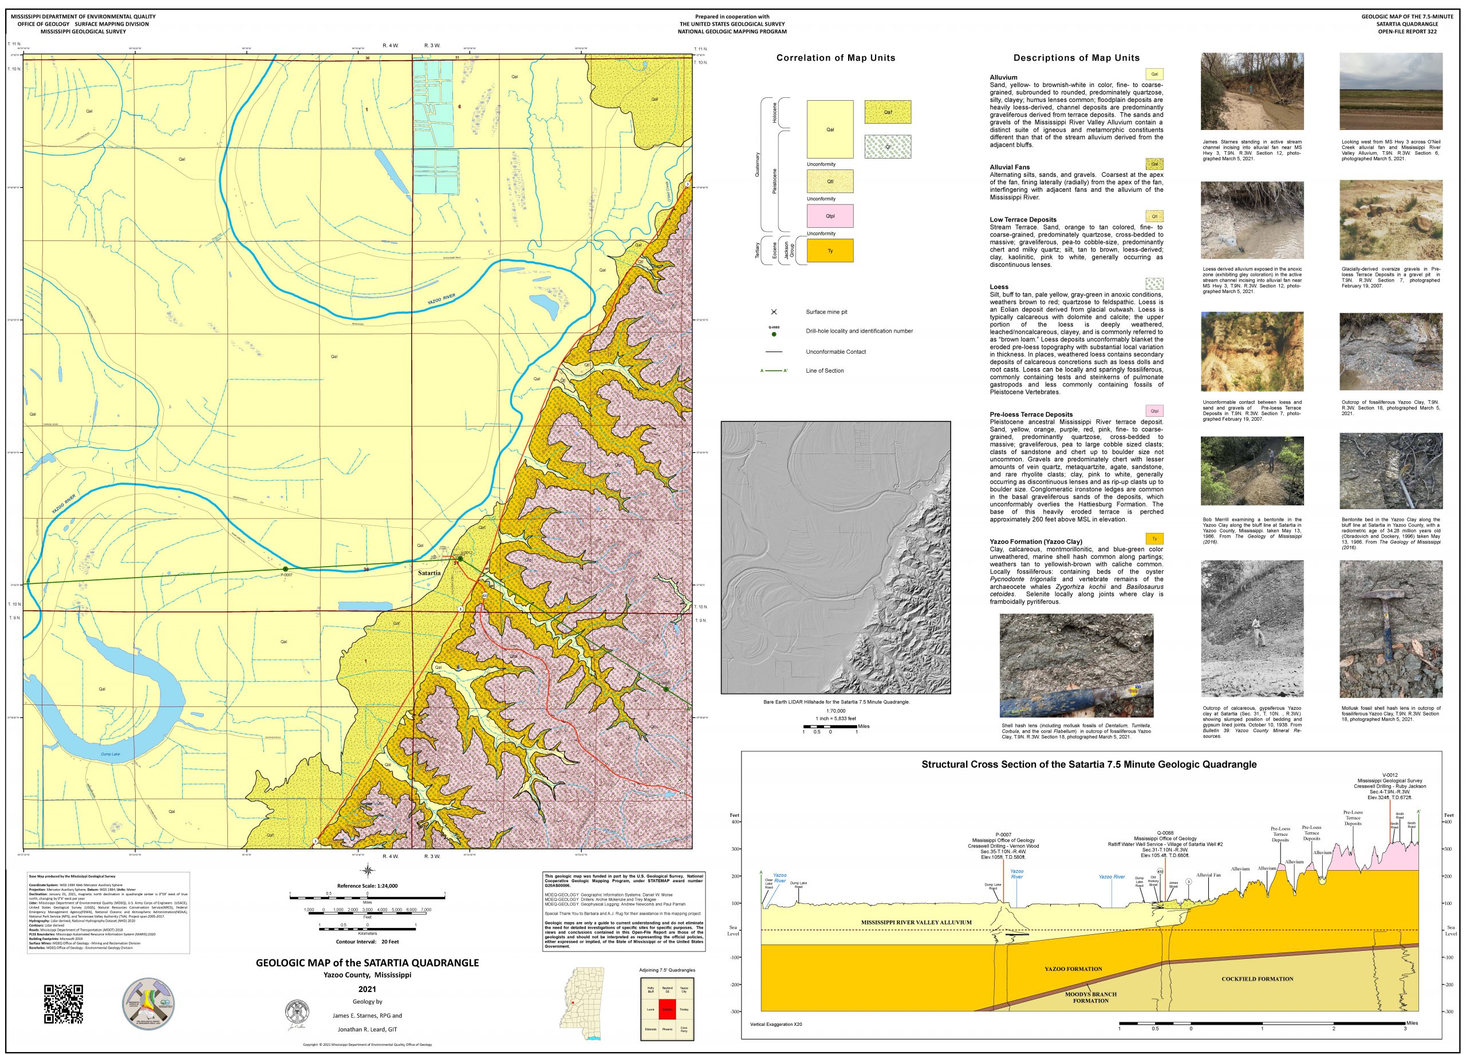Open the calcareous gypsiferous Yazoo clay outcrop photo
The height and width of the screenshot is (1055, 1466).
1252,630
